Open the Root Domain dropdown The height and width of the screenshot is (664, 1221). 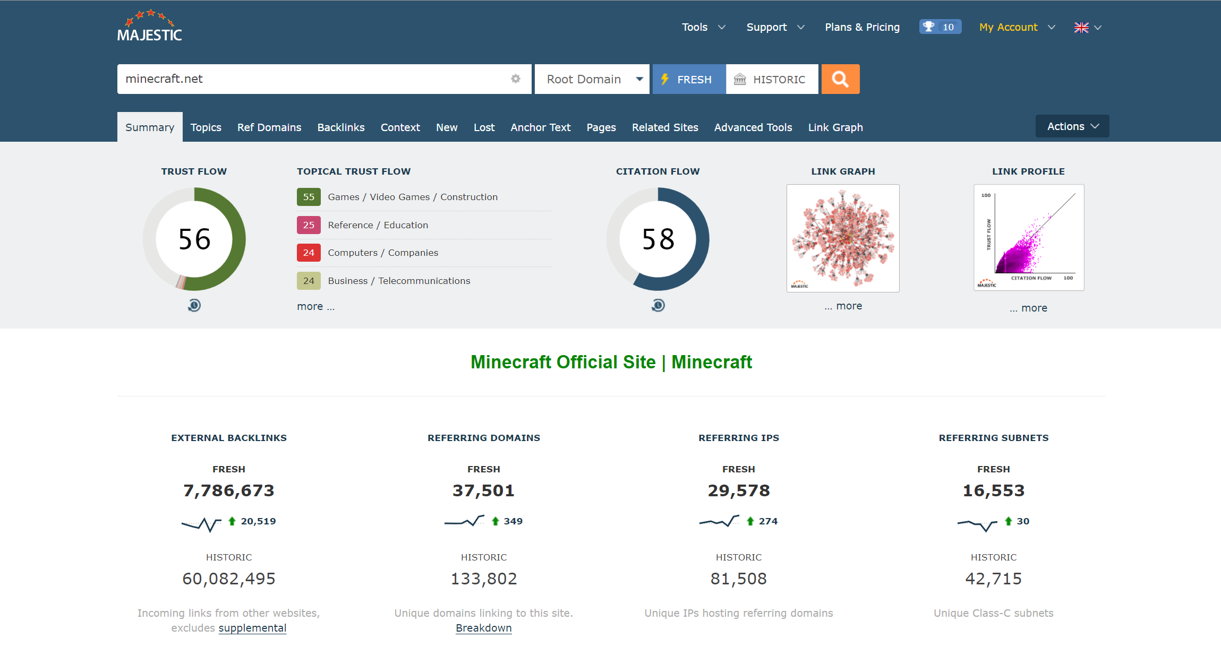click(592, 79)
